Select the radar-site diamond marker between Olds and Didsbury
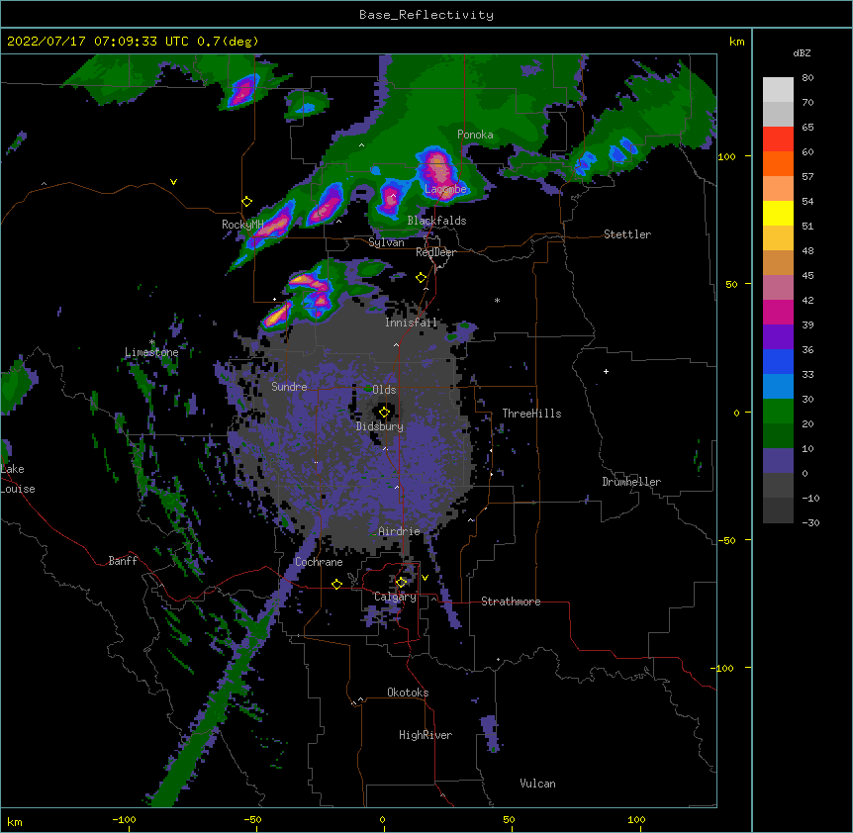Screen dimensions: 853x833 point(384,413)
